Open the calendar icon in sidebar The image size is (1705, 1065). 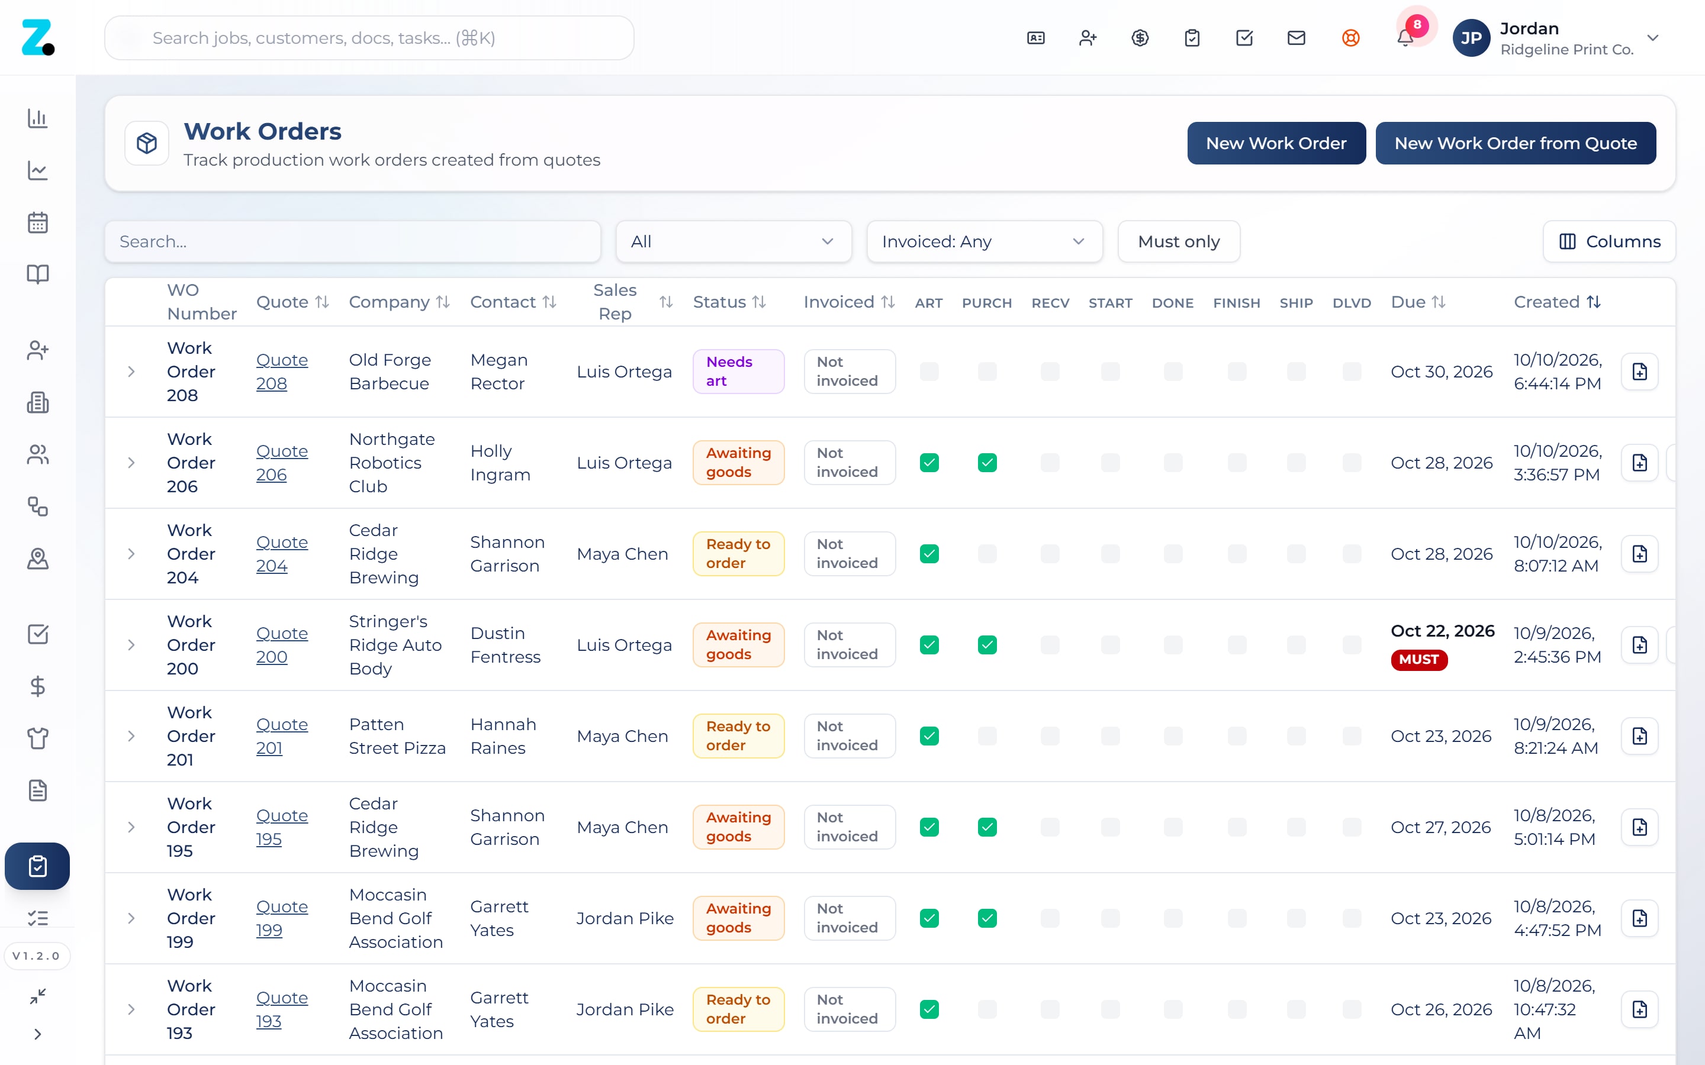[37, 222]
